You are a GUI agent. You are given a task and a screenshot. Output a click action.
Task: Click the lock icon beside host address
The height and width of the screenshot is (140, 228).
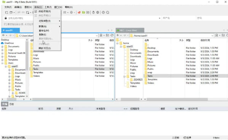pos(6,18)
